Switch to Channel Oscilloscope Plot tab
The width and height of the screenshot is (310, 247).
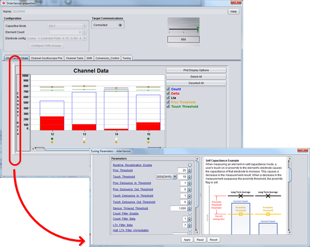pyautogui.click(x=46, y=58)
